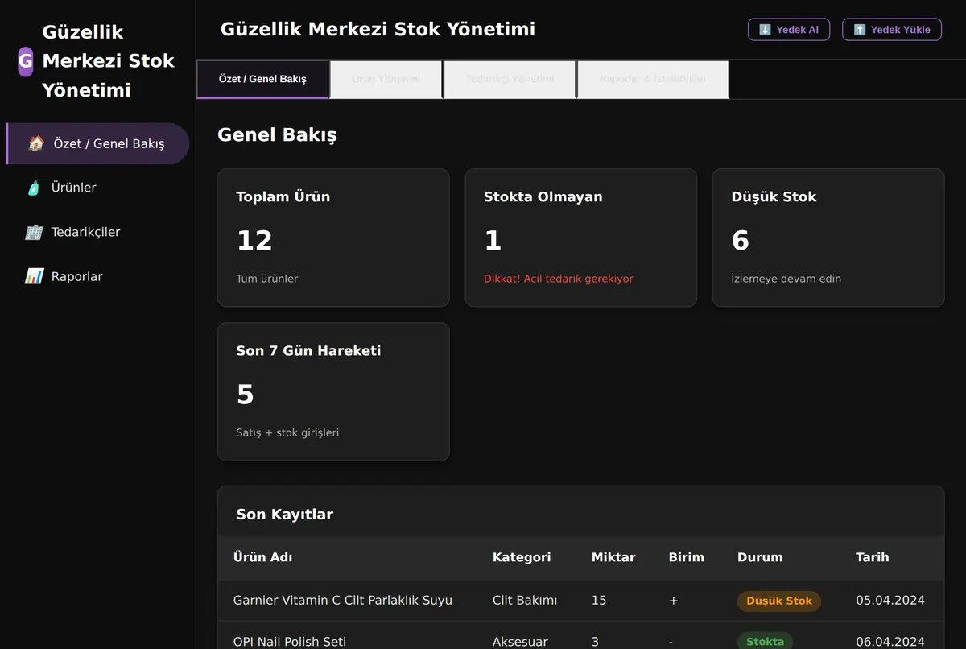Click the Tarih column header
This screenshot has width=966, height=649.
pos(873,557)
